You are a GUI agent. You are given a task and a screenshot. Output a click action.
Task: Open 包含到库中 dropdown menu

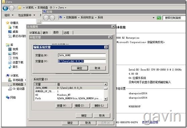click(26, 15)
